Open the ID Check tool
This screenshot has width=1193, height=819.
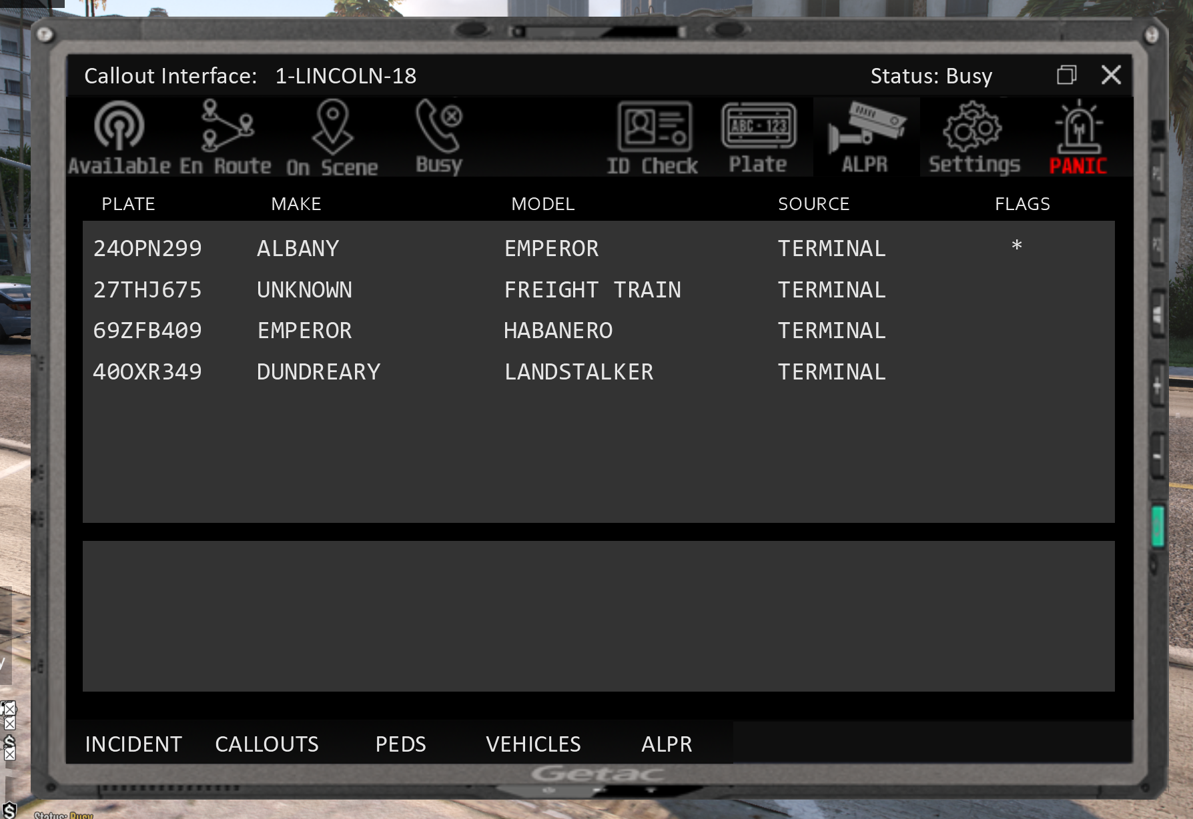point(653,137)
